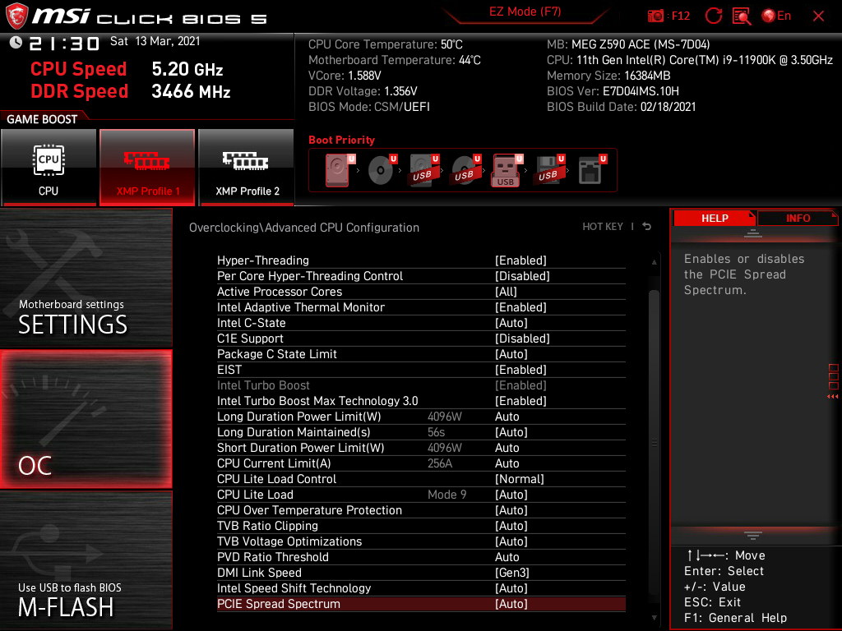This screenshot has height=631, width=842.
Task: Toggle XMP Profile 2
Action: [x=247, y=168]
